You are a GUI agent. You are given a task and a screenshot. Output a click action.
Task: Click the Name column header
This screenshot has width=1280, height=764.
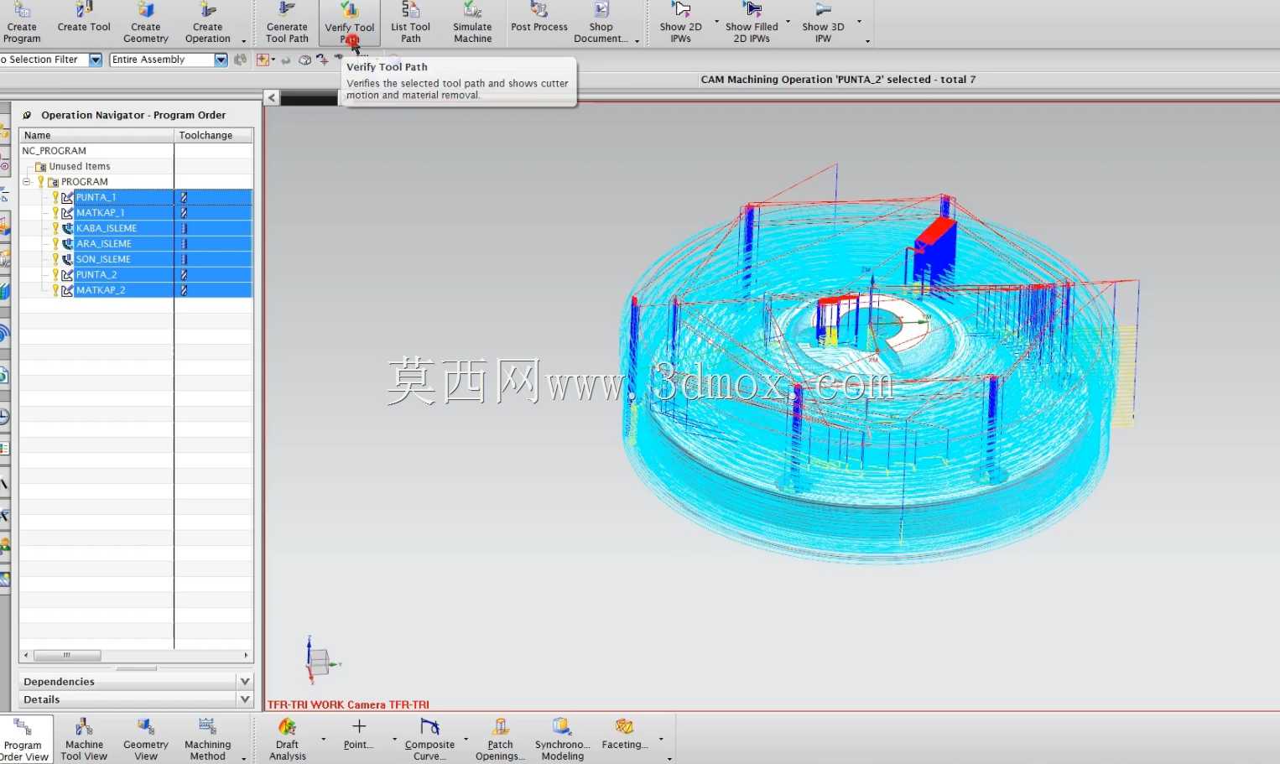click(x=96, y=135)
